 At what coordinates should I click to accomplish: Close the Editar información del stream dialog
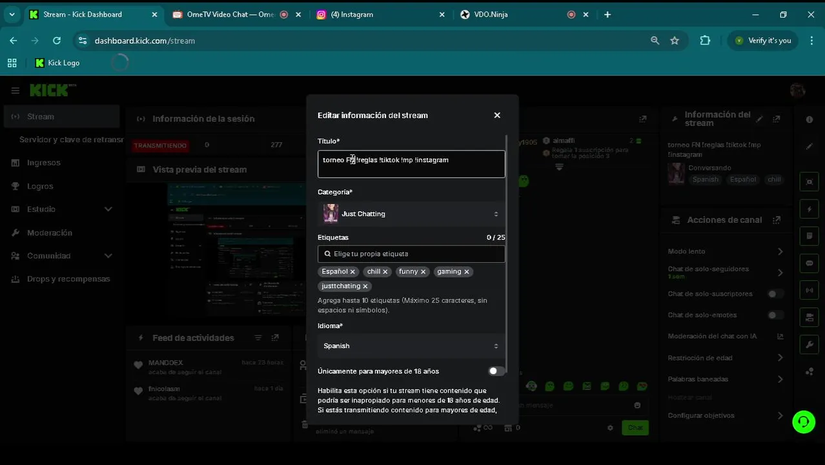coord(497,115)
